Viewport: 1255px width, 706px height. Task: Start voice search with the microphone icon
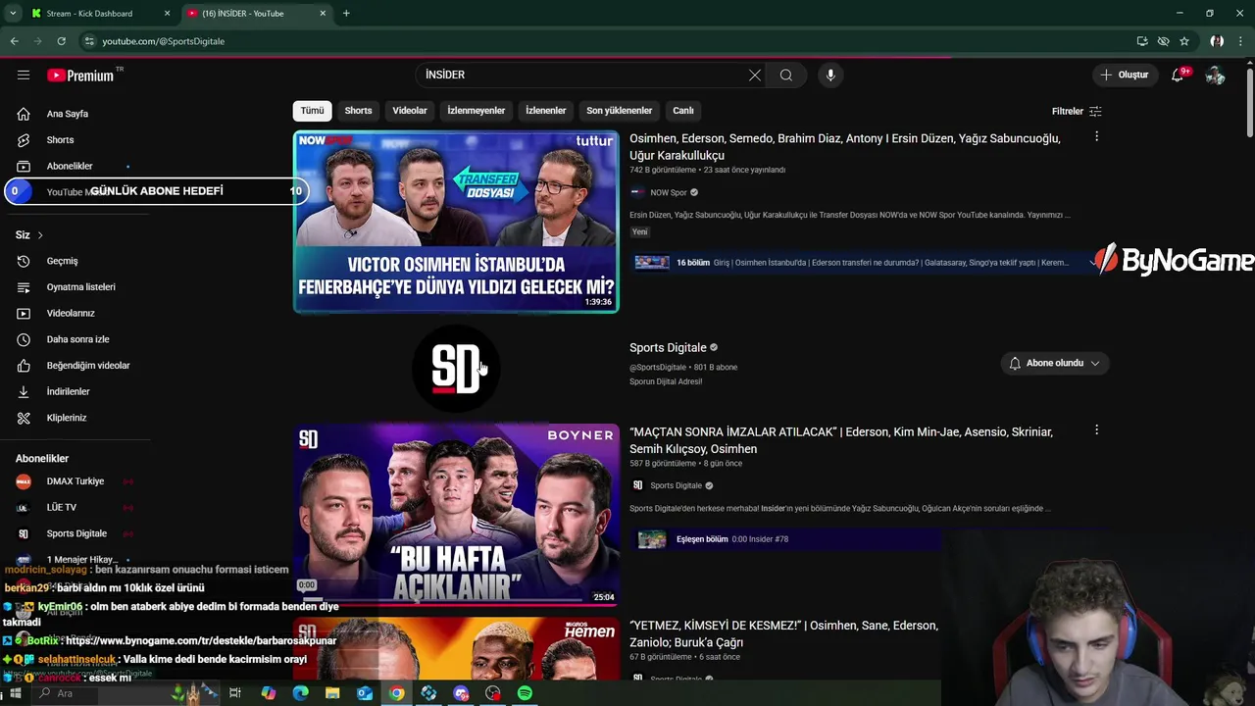[830, 75]
